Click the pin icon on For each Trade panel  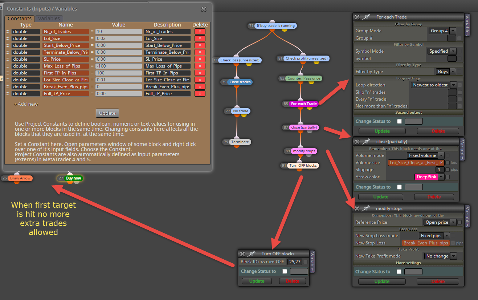[366, 17]
